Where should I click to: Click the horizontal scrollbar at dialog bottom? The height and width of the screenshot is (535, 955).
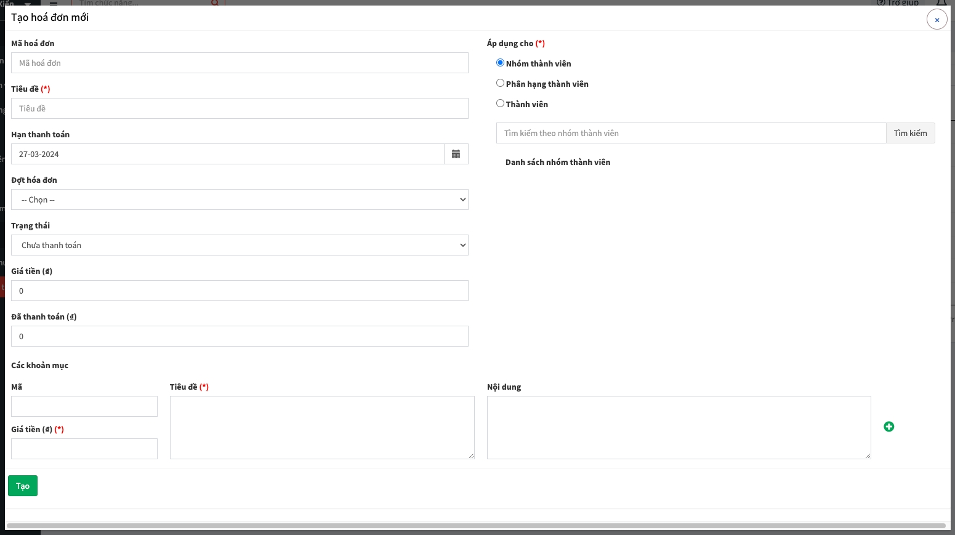(x=475, y=526)
